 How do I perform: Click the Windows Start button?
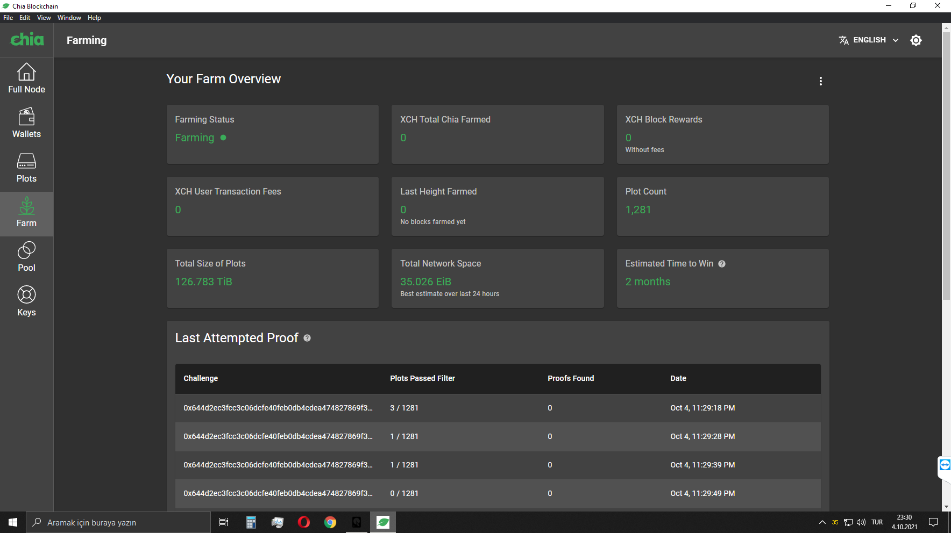click(x=13, y=522)
